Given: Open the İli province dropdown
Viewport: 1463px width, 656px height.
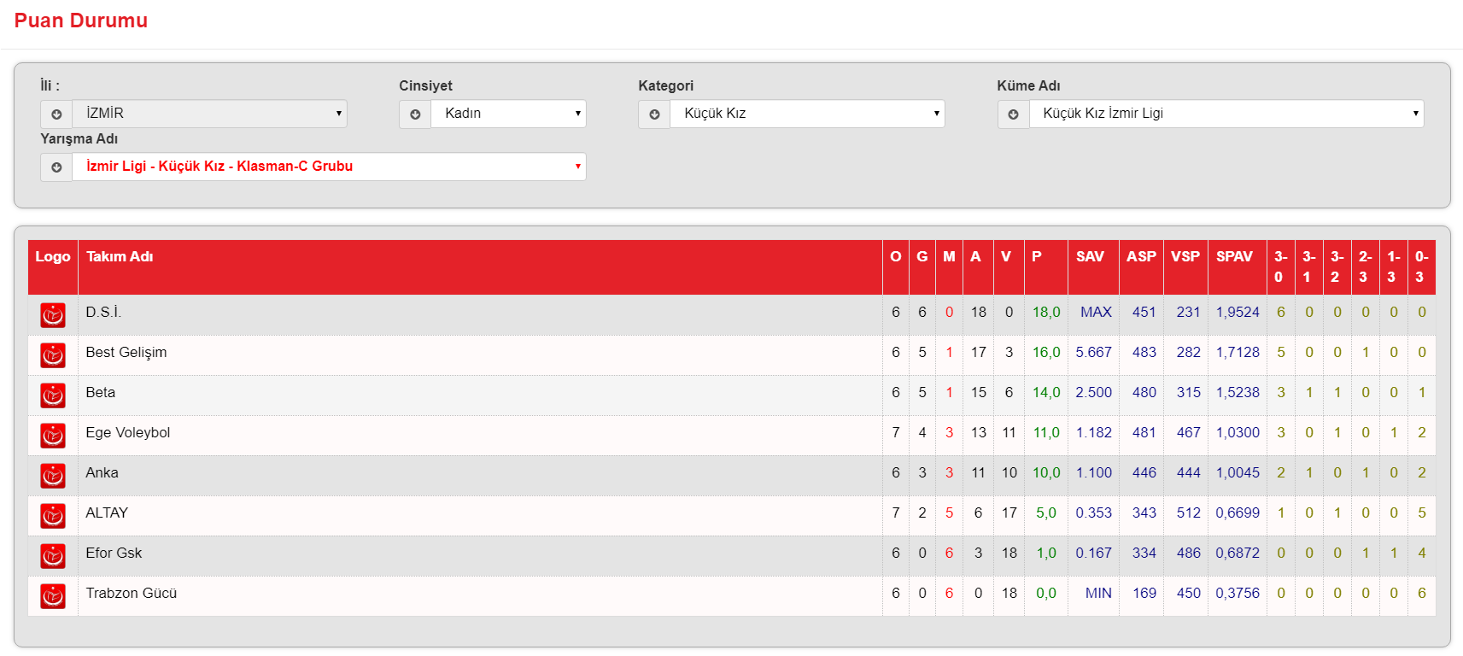Looking at the screenshot, I should 209,114.
